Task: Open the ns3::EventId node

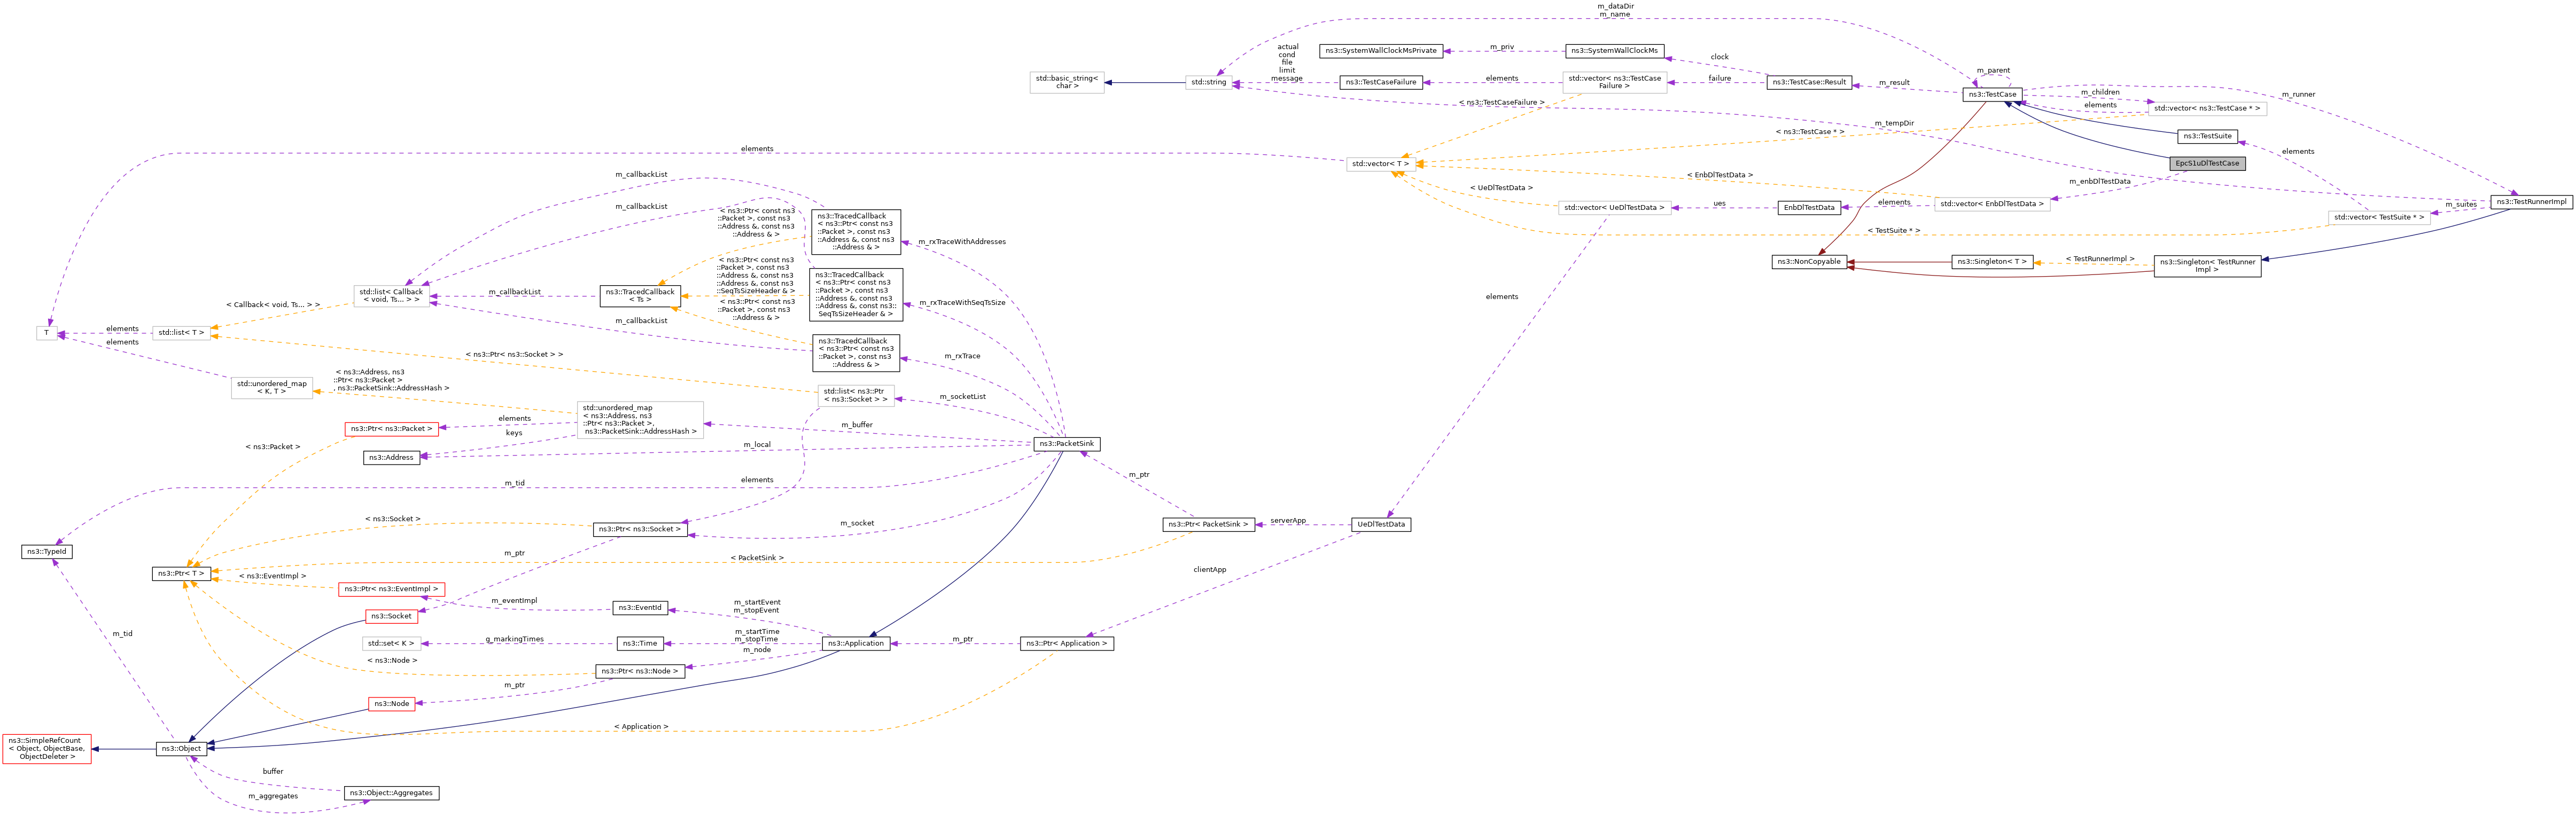Action: pyautogui.click(x=640, y=608)
